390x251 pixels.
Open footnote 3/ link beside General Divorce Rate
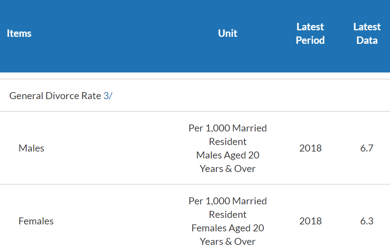coord(108,96)
